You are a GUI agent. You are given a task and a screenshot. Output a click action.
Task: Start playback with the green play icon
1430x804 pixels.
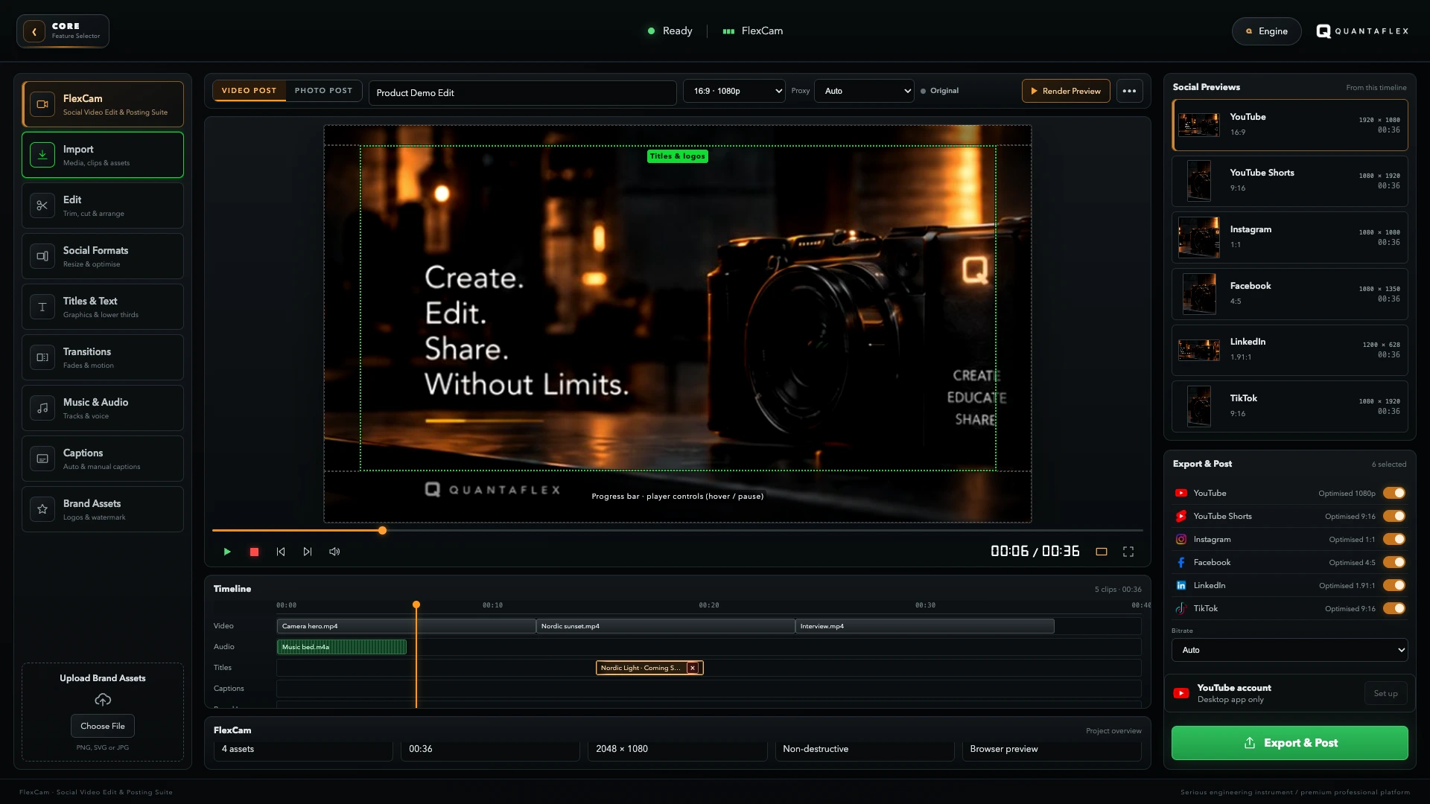227,552
